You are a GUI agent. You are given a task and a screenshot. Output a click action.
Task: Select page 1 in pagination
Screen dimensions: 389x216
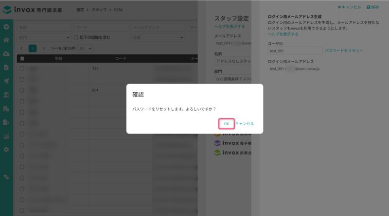pos(33,49)
